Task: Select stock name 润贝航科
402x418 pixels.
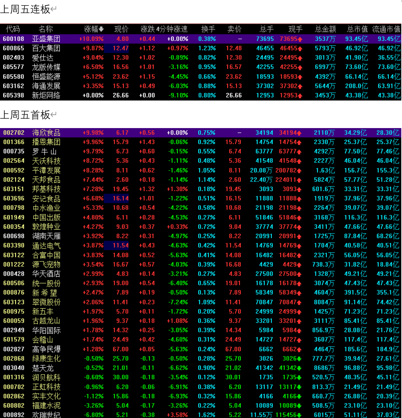Action: [46, 377]
